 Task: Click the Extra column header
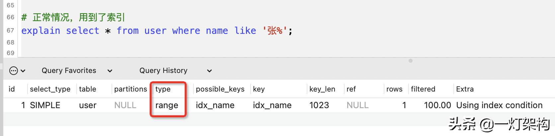pyautogui.click(x=465, y=89)
